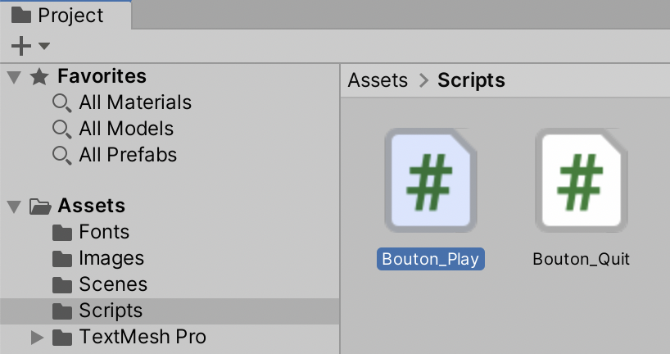Screen dimensions: 670x354
Task: Click Scripts in the breadcrumb path
Action: pos(471,80)
